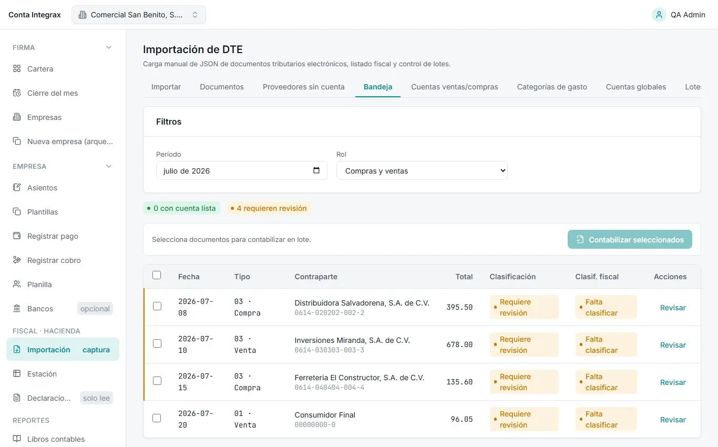
Task: Open the Cuentas ventas/compras tab
Action: click(x=455, y=87)
